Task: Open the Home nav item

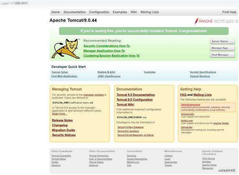Action: point(56,12)
